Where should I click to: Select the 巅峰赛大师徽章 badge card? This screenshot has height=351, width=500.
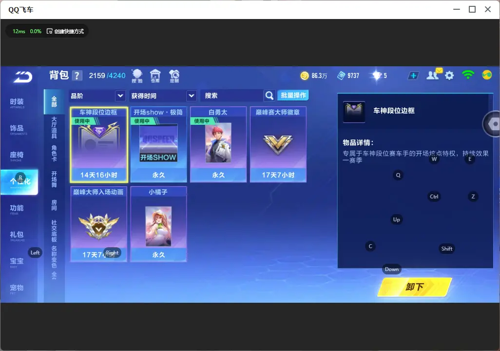click(278, 145)
